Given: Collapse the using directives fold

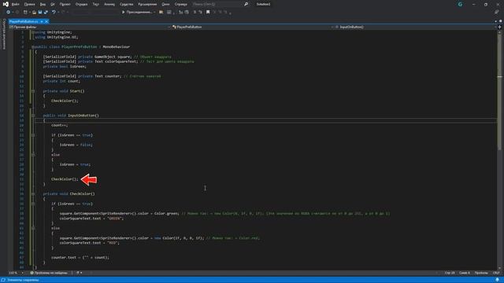Looking at the screenshot, I should (x=33, y=32).
